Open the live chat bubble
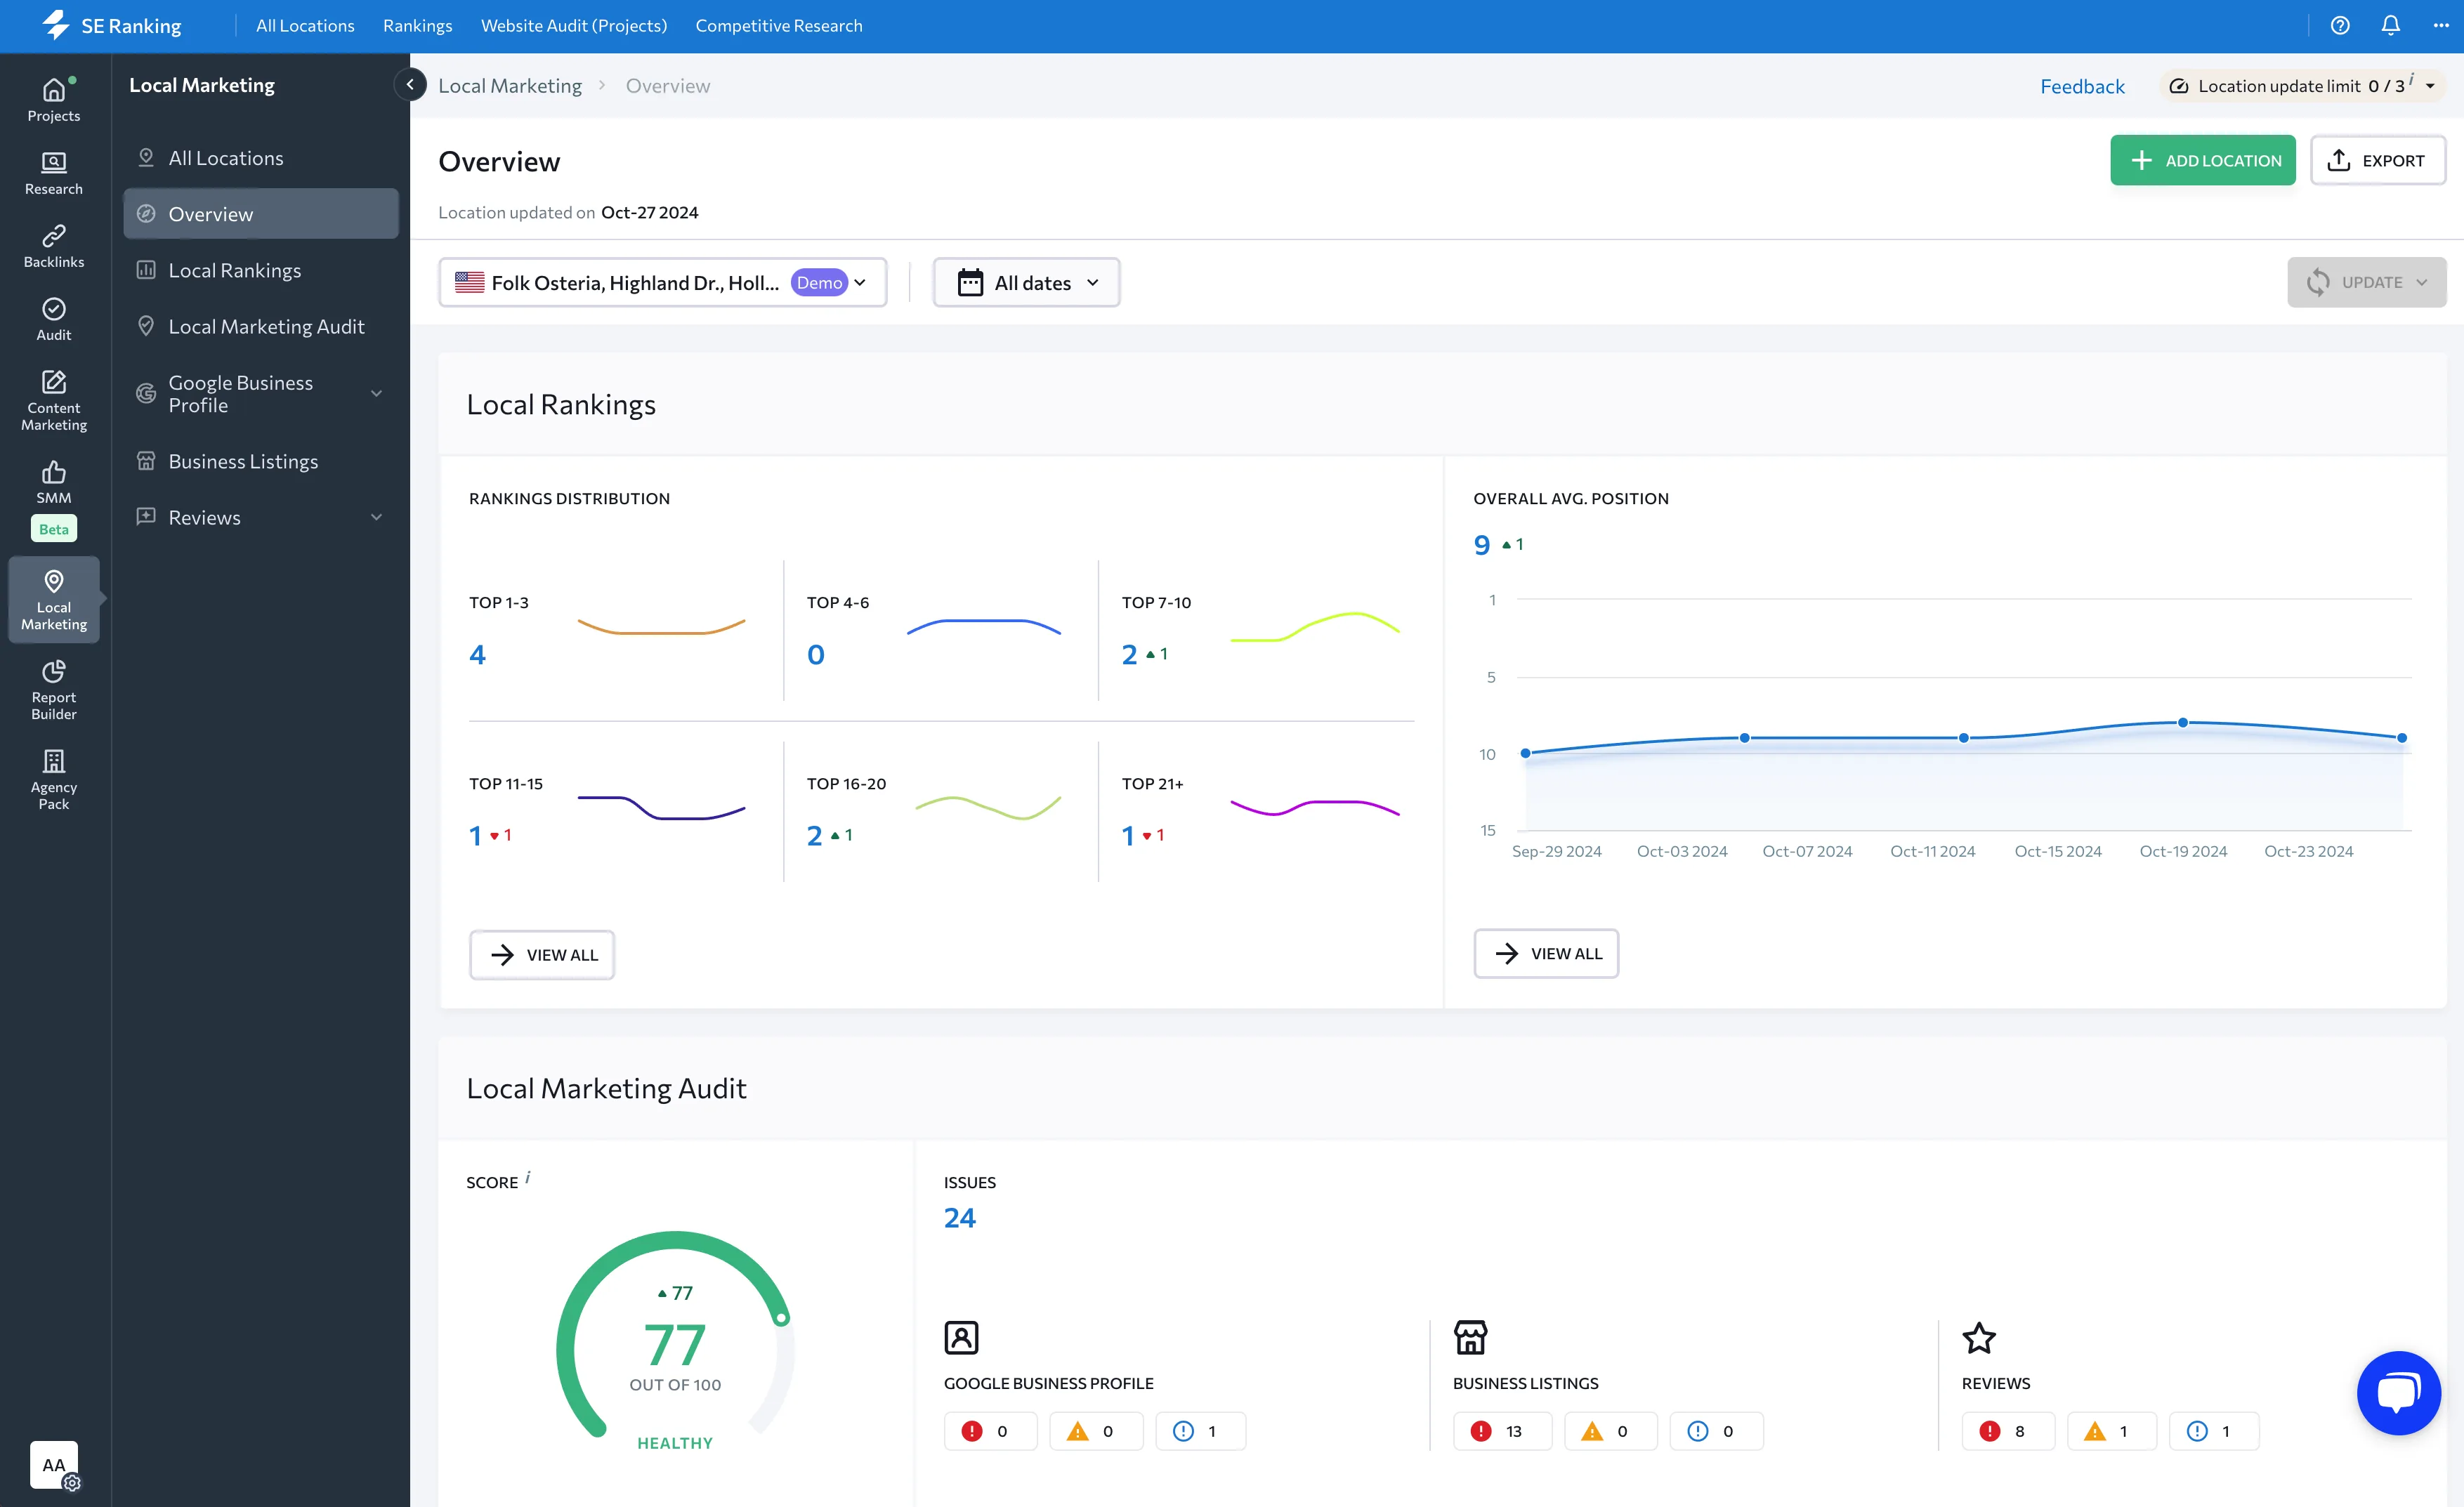2464x1507 pixels. point(2399,1392)
